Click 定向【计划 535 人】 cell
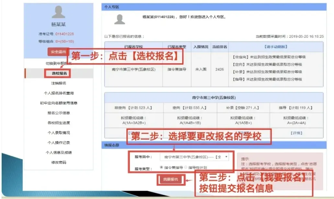The height and width of the screenshot is (199, 334). (190, 108)
